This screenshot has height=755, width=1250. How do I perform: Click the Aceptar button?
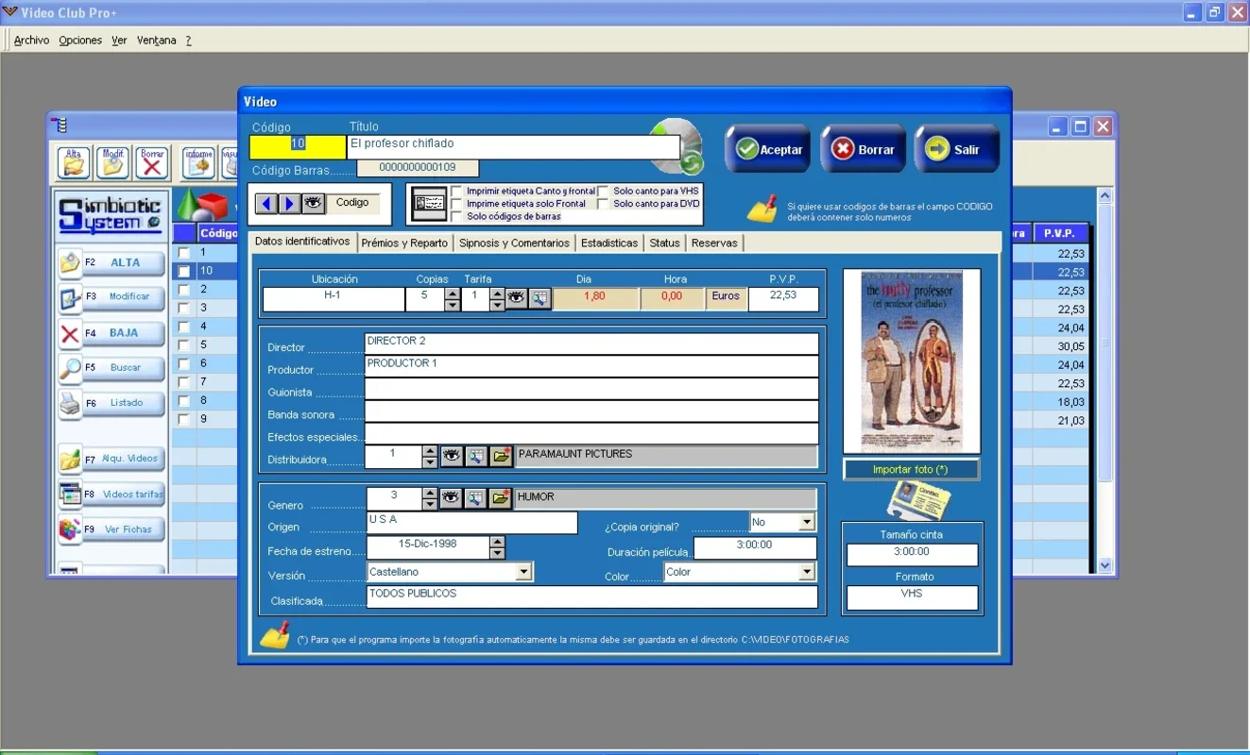tap(768, 149)
